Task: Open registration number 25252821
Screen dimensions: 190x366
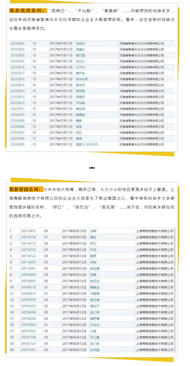Action: coord(18,49)
